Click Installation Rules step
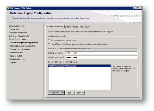Viewport: 154px width, 111px height. tap(16, 53)
